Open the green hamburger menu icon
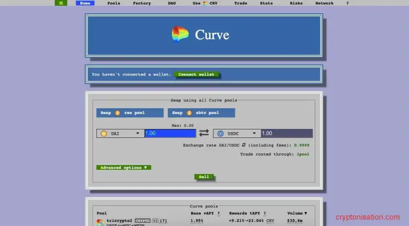 (x=61, y=3)
